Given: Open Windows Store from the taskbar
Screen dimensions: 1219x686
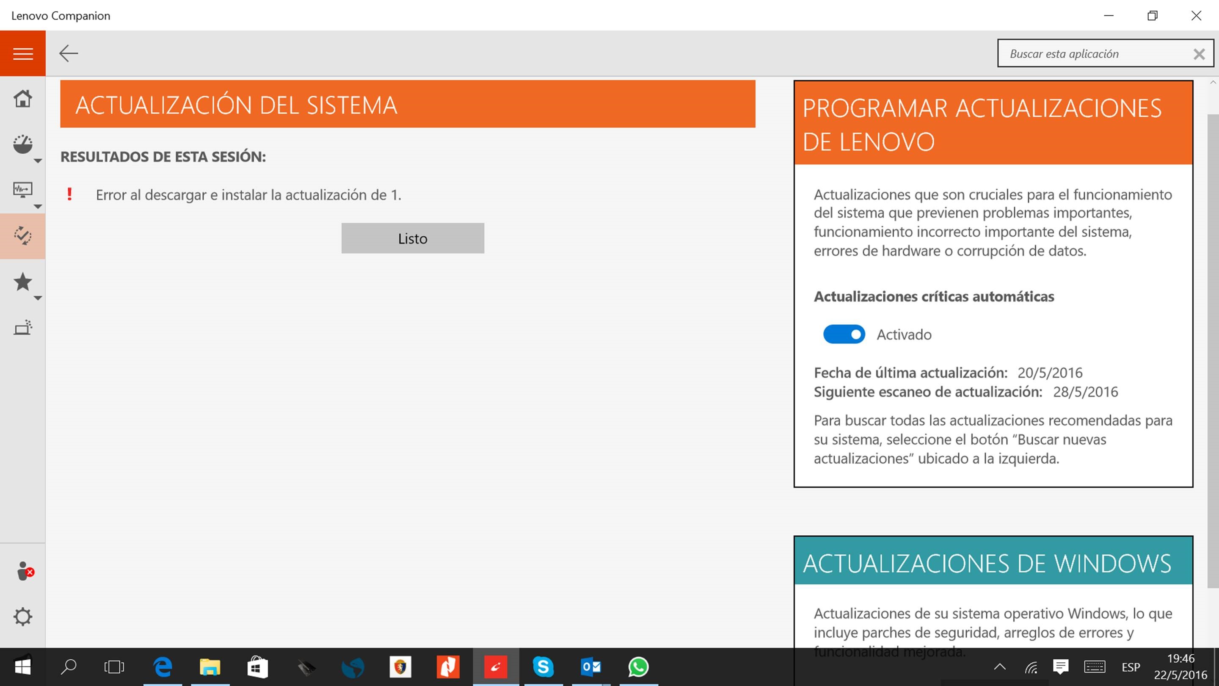Looking at the screenshot, I should (258, 667).
